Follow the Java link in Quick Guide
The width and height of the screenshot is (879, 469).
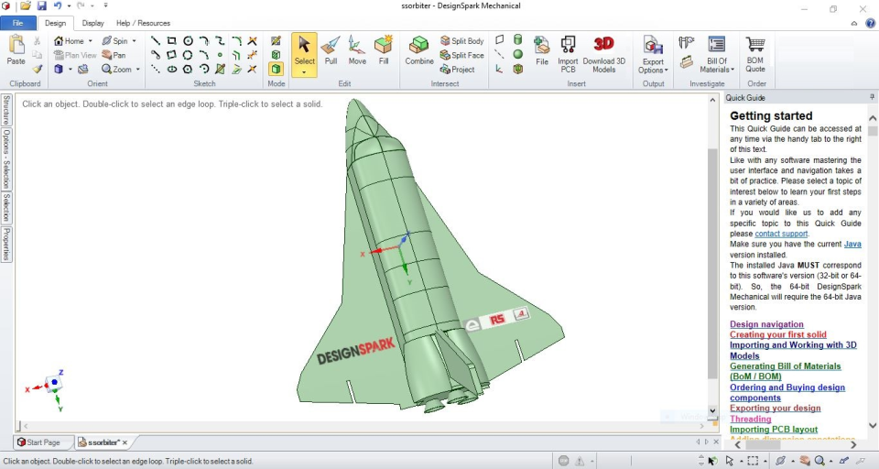coord(852,244)
